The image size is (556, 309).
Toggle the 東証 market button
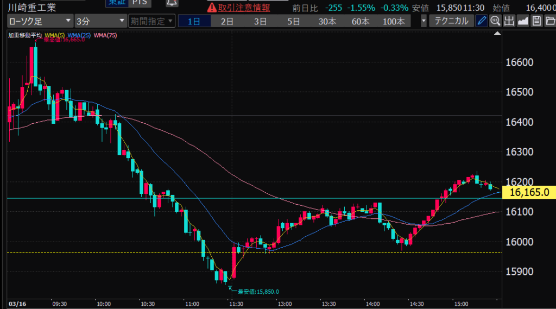tap(115, 3)
